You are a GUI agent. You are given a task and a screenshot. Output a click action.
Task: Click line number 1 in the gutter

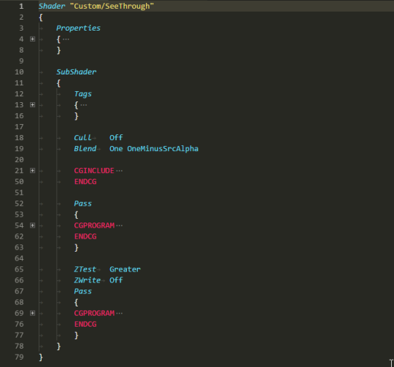[21, 6]
